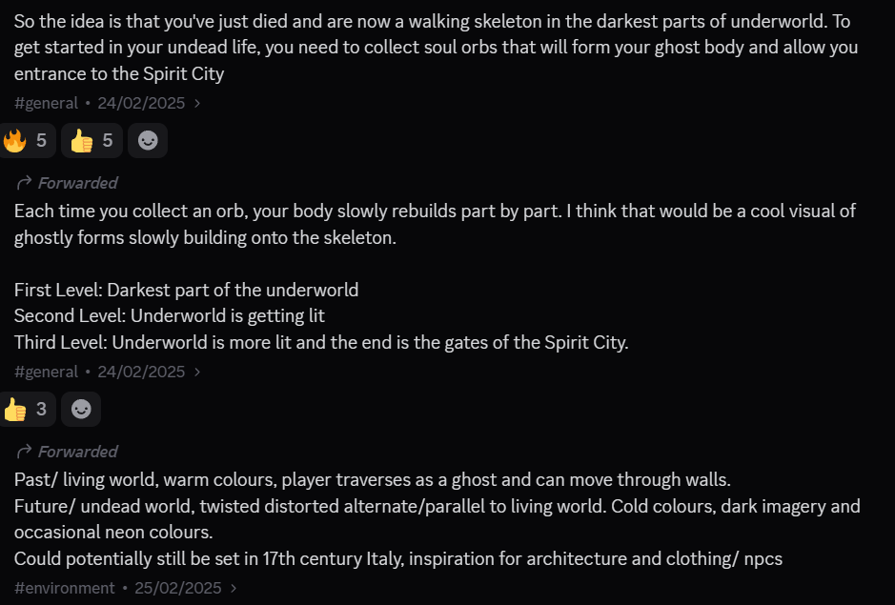Click chevron next to #environment 25/02/2025
The image size is (895, 605).
click(234, 588)
